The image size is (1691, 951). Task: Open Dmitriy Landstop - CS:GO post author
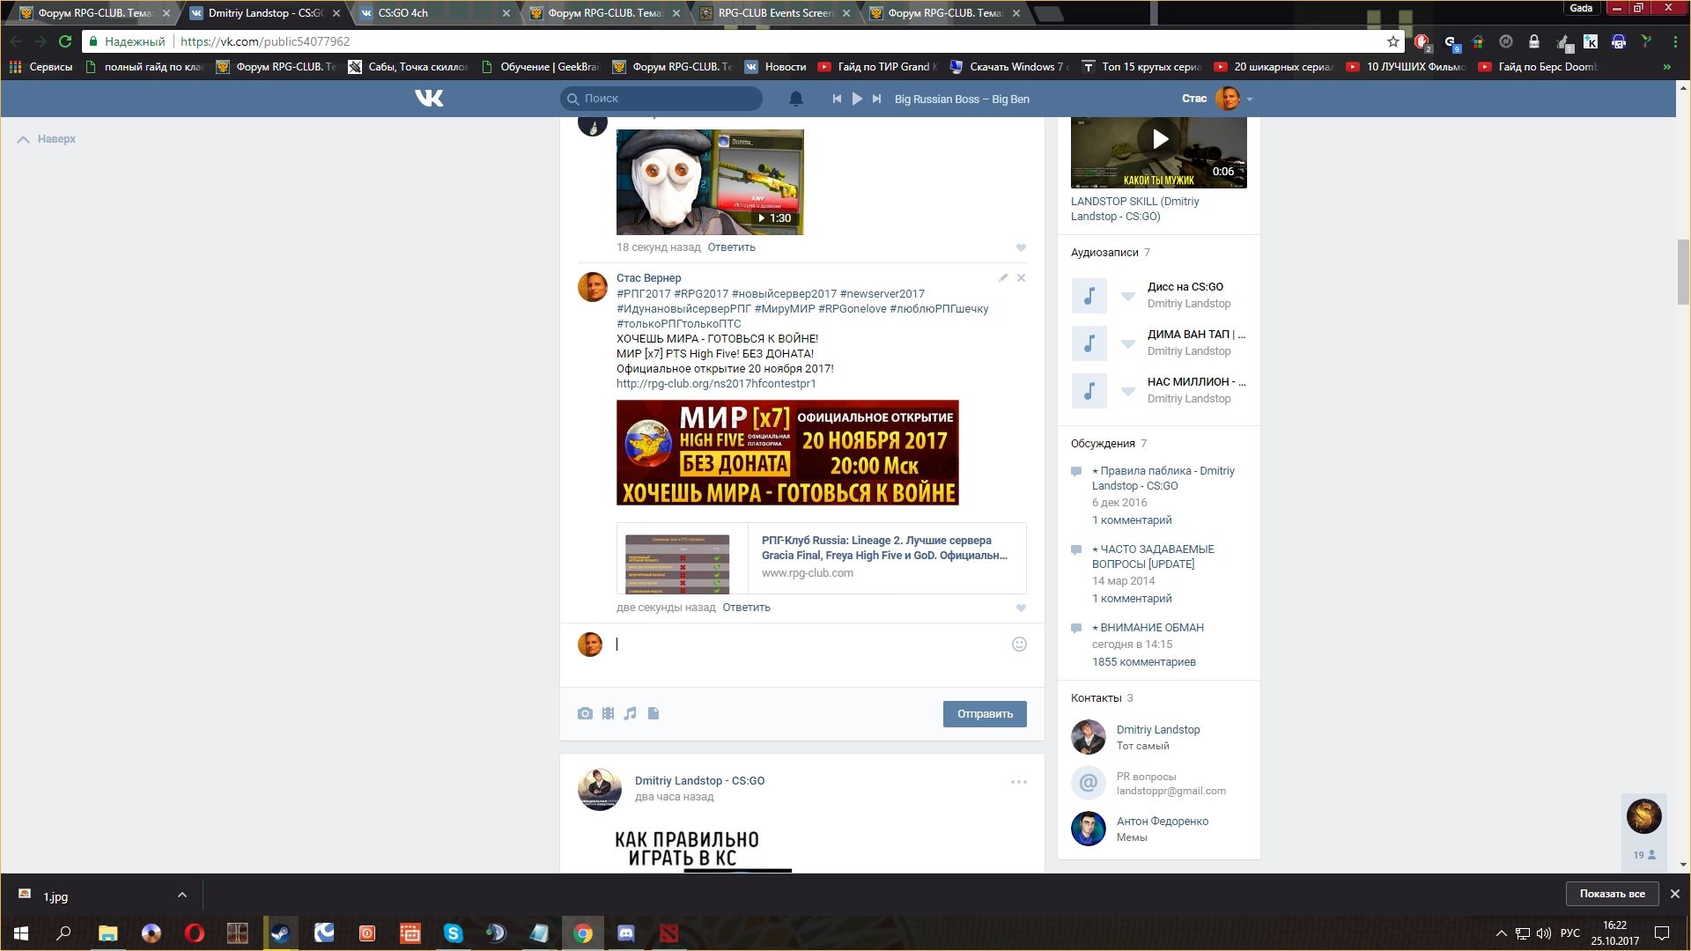[x=699, y=781]
